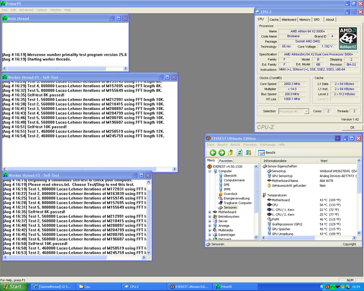Click EVEREST Ultimate Edition taskbar button
Viewport: 364px width, 291px height.
tap(190, 287)
